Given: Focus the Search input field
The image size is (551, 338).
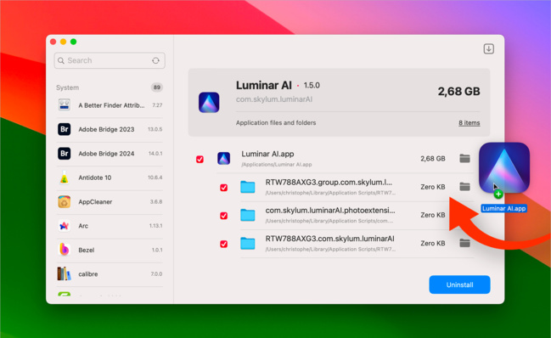Looking at the screenshot, I should click(x=110, y=60).
